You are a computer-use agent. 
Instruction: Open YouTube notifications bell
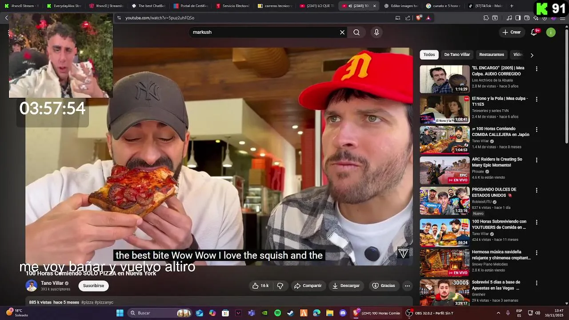[x=534, y=32]
